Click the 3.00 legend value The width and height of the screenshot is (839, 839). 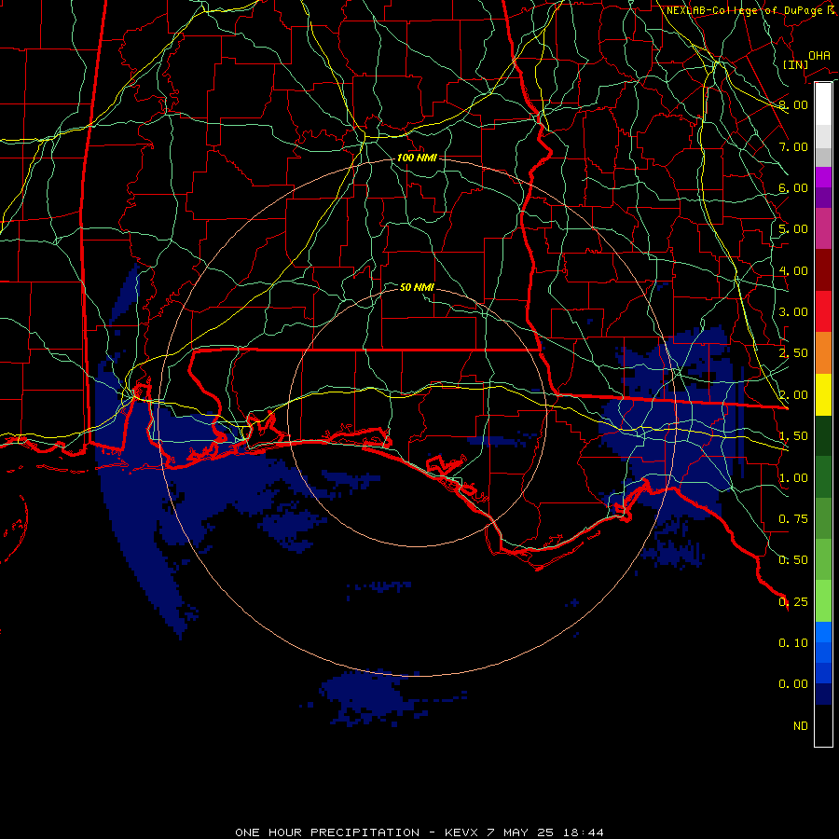click(793, 312)
